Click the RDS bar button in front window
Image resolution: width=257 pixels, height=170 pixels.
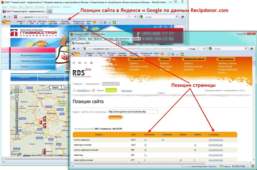(75, 54)
